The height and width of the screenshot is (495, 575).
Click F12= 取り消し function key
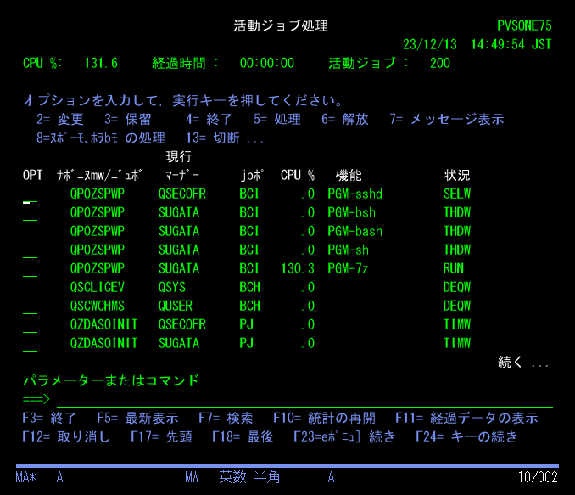pyautogui.click(x=66, y=436)
